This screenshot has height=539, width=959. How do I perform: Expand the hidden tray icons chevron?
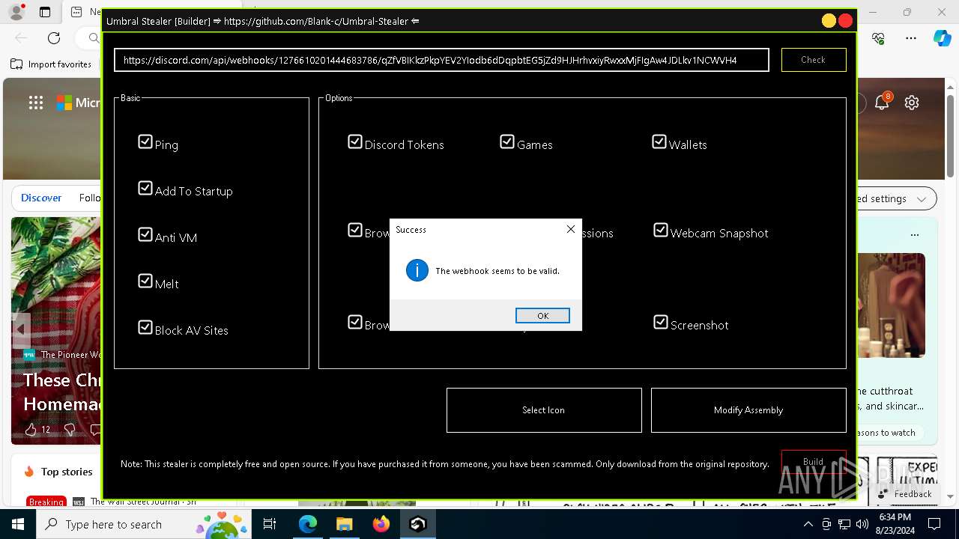[808, 524]
